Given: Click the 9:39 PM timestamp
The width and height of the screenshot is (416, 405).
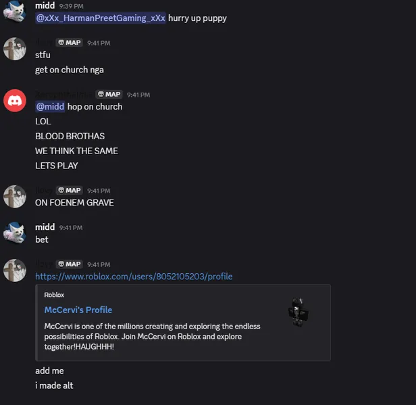Looking at the screenshot, I should [72, 6].
